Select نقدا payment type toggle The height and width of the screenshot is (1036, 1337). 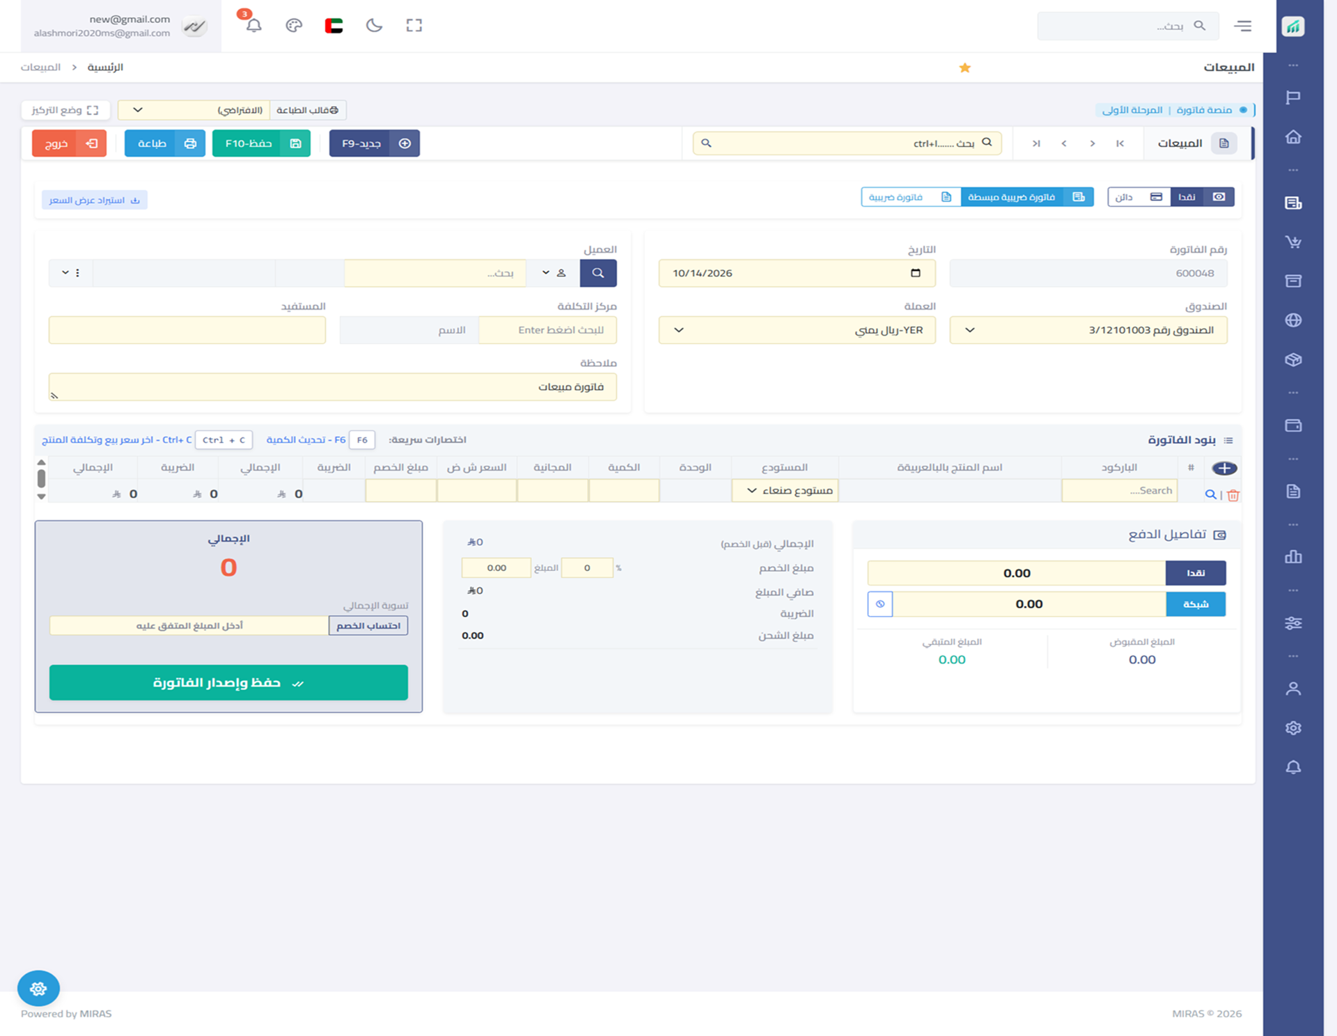(x=1202, y=197)
